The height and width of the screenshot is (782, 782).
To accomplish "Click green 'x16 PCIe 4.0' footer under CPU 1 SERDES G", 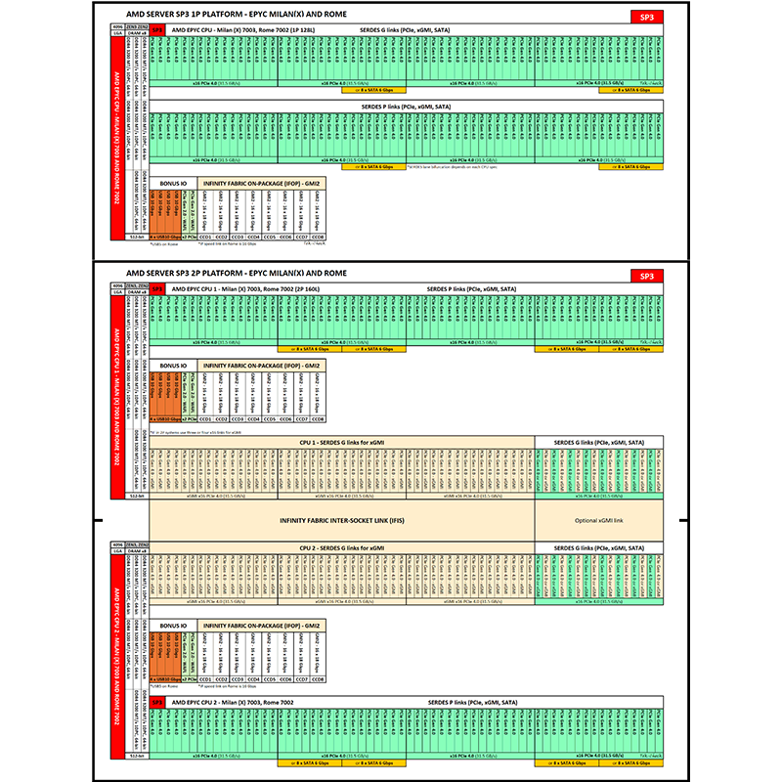I will pos(599,496).
